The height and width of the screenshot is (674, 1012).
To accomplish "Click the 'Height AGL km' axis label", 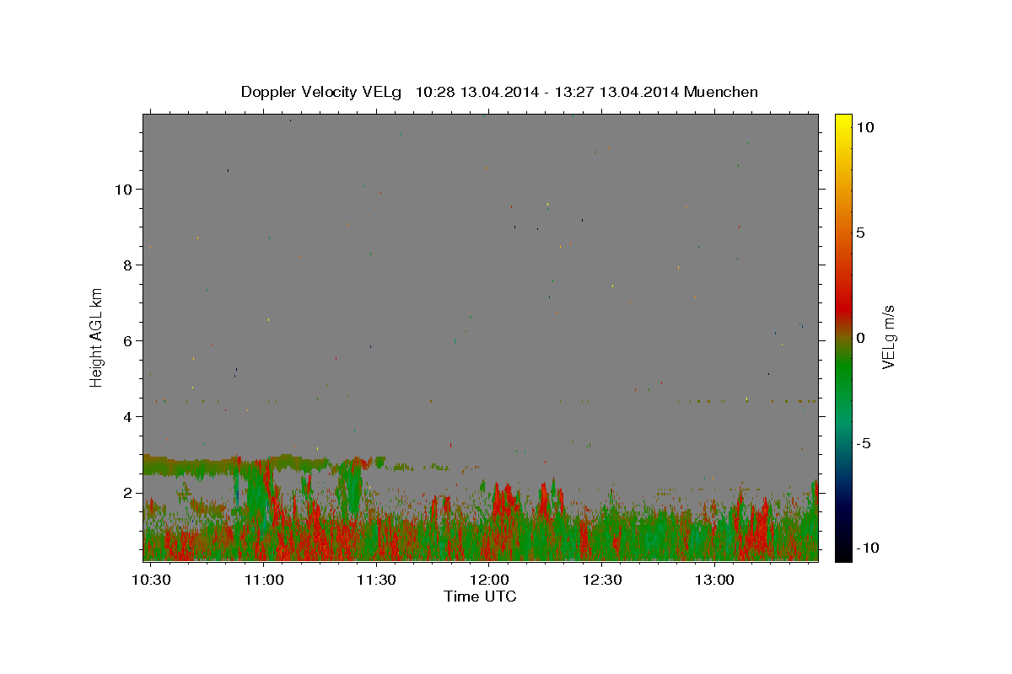I will click(97, 337).
